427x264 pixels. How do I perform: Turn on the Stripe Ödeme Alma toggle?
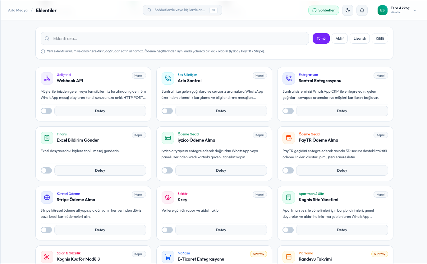click(46, 230)
